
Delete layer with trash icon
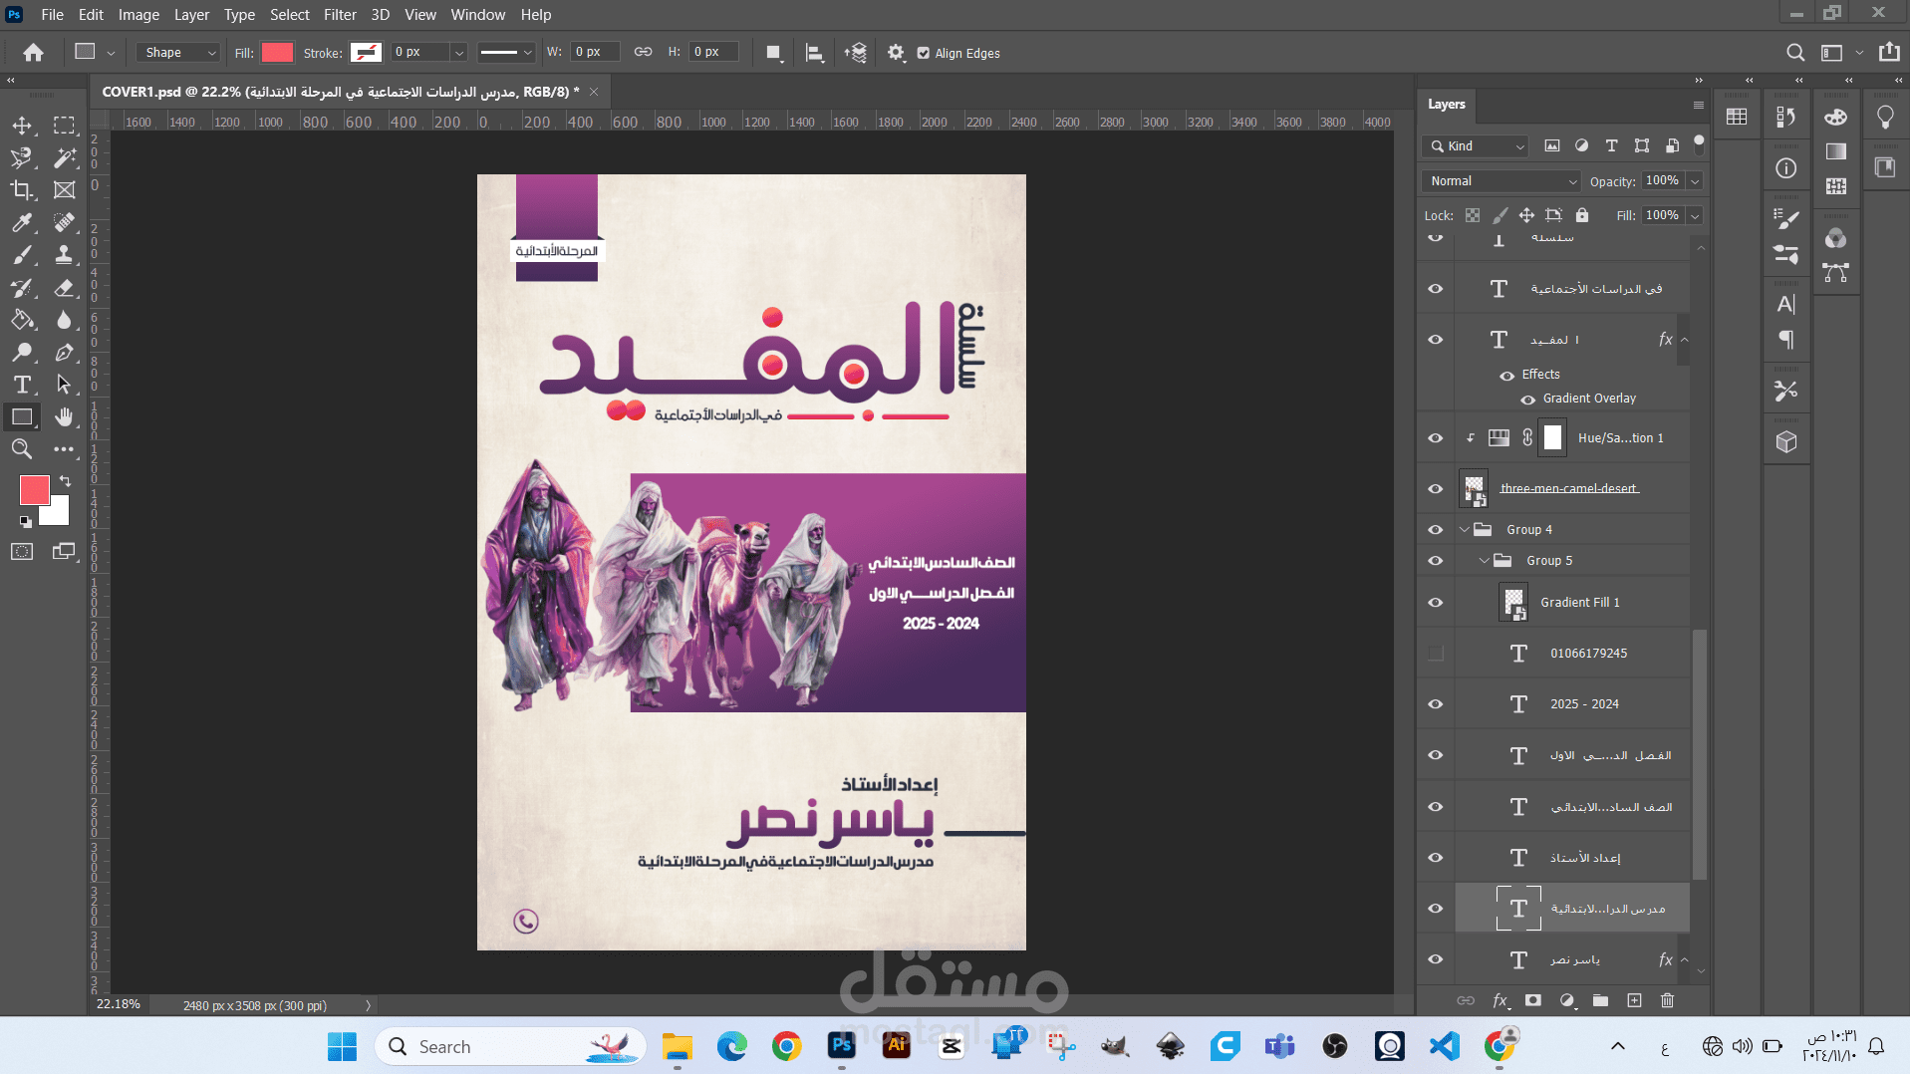[1668, 1000]
